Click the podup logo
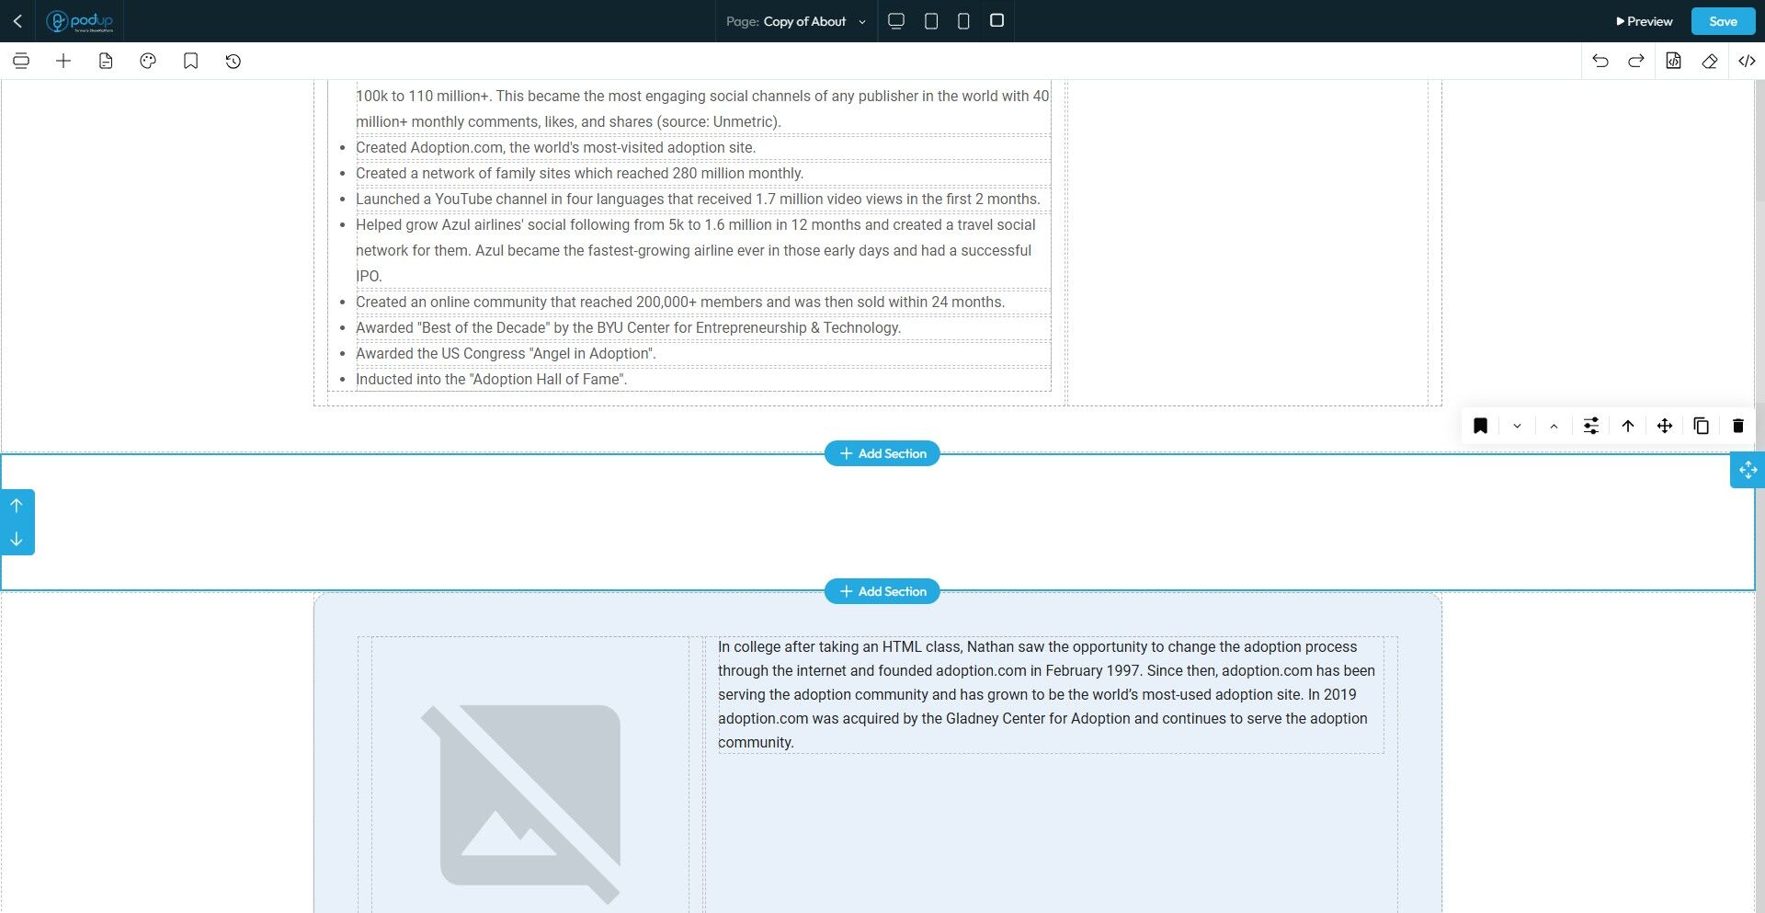 pyautogui.click(x=80, y=21)
